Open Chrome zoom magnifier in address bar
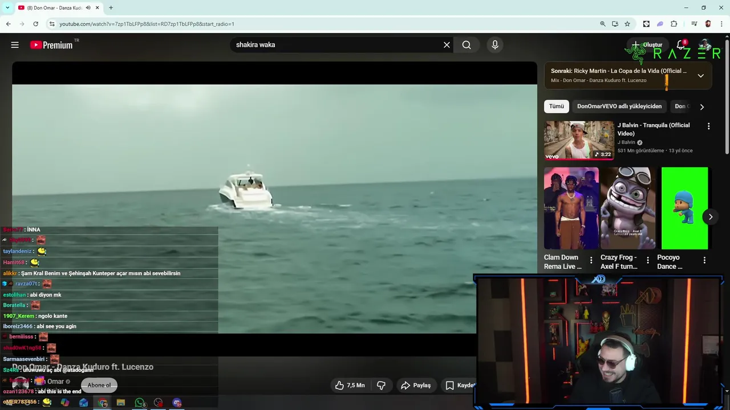The height and width of the screenshot is (410, 730). [x=603, y=24]
